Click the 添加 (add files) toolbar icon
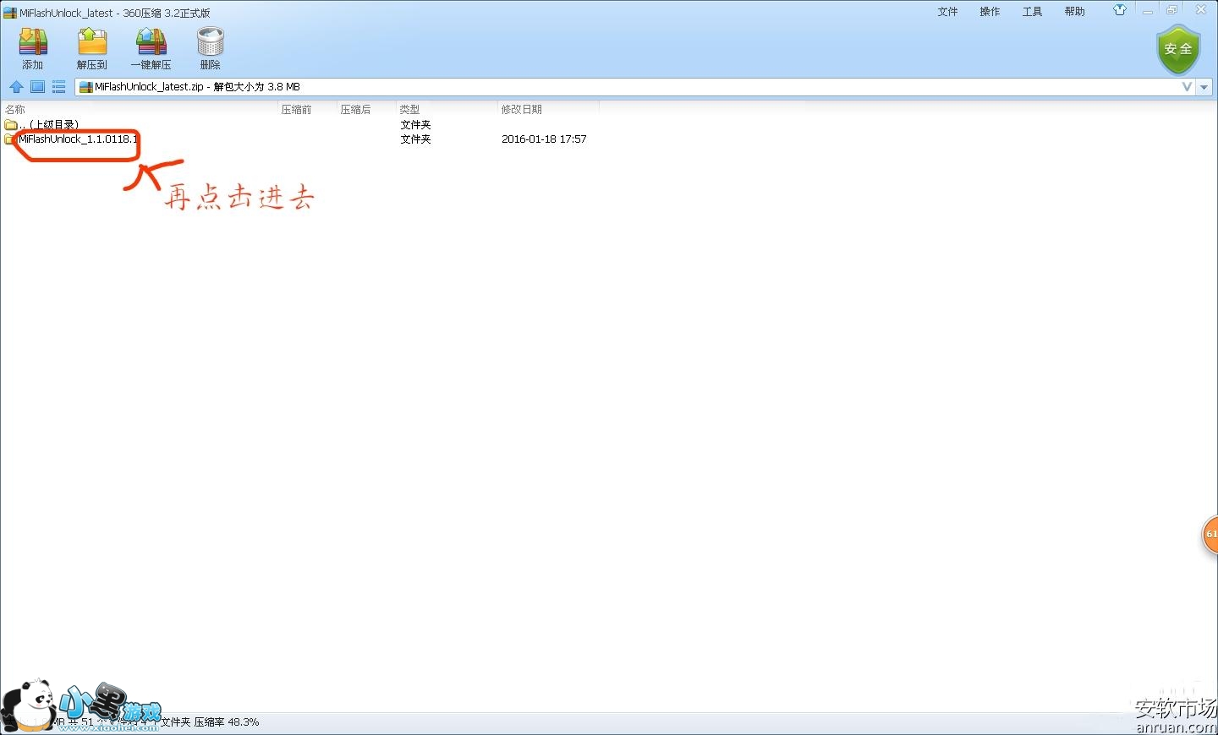1218x735 pixels. click(33, 48)
